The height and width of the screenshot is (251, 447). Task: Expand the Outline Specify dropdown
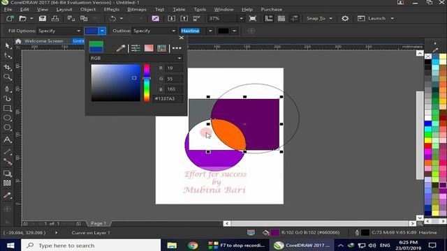[x=173, y=31]
